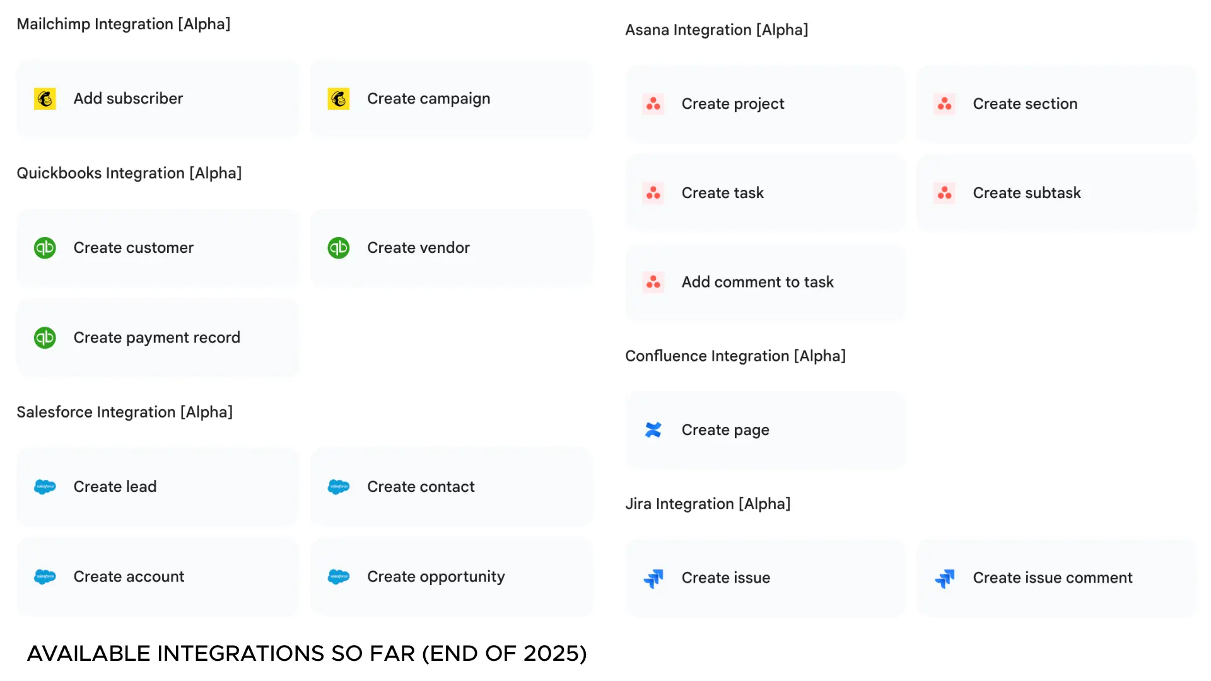
Task: Click the Salesforce icon beside Create opportunity
Action: [x=339, y=577]
